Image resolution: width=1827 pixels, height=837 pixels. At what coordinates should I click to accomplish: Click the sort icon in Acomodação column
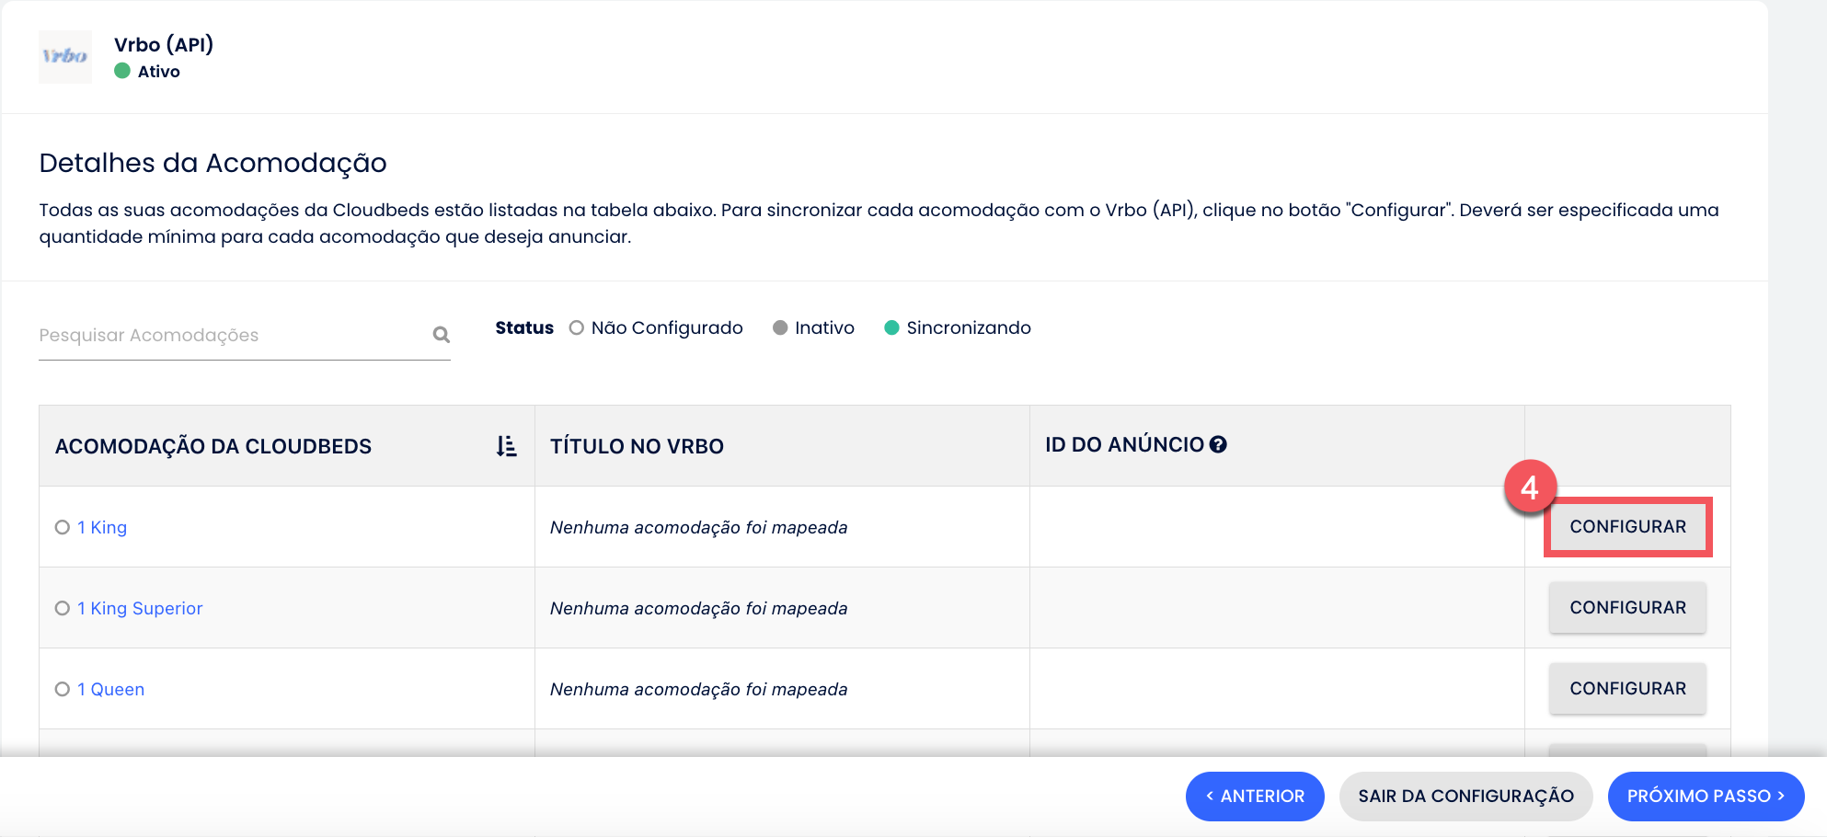(x=506, y=446)
